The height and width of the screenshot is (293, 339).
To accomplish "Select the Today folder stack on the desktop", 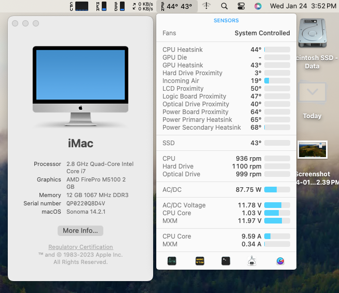I will coord(312,92).
